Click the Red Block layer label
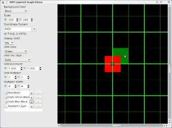The image size is (172, 128). pyautogui.click(x=14, y=93)
